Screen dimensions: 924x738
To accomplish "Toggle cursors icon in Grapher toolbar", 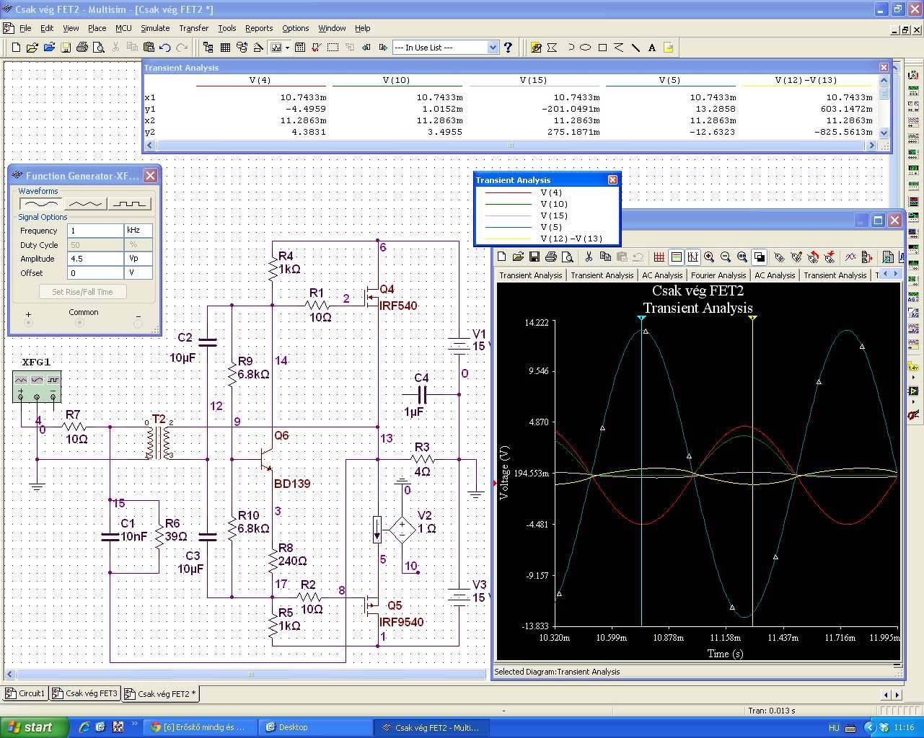I will (x=692, y=257).
